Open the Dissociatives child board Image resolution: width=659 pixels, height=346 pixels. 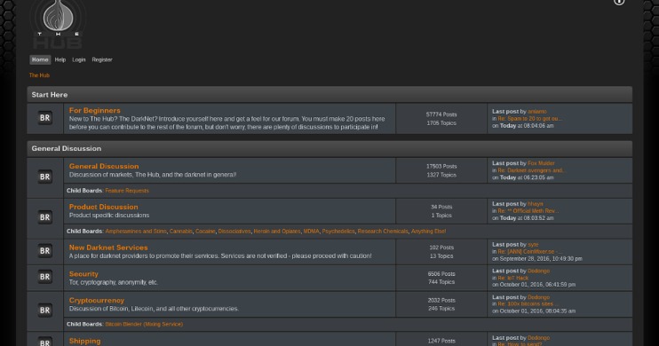point(234,232)
